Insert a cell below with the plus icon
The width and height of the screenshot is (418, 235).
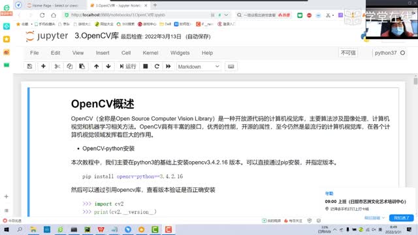(x=43, y=67)
